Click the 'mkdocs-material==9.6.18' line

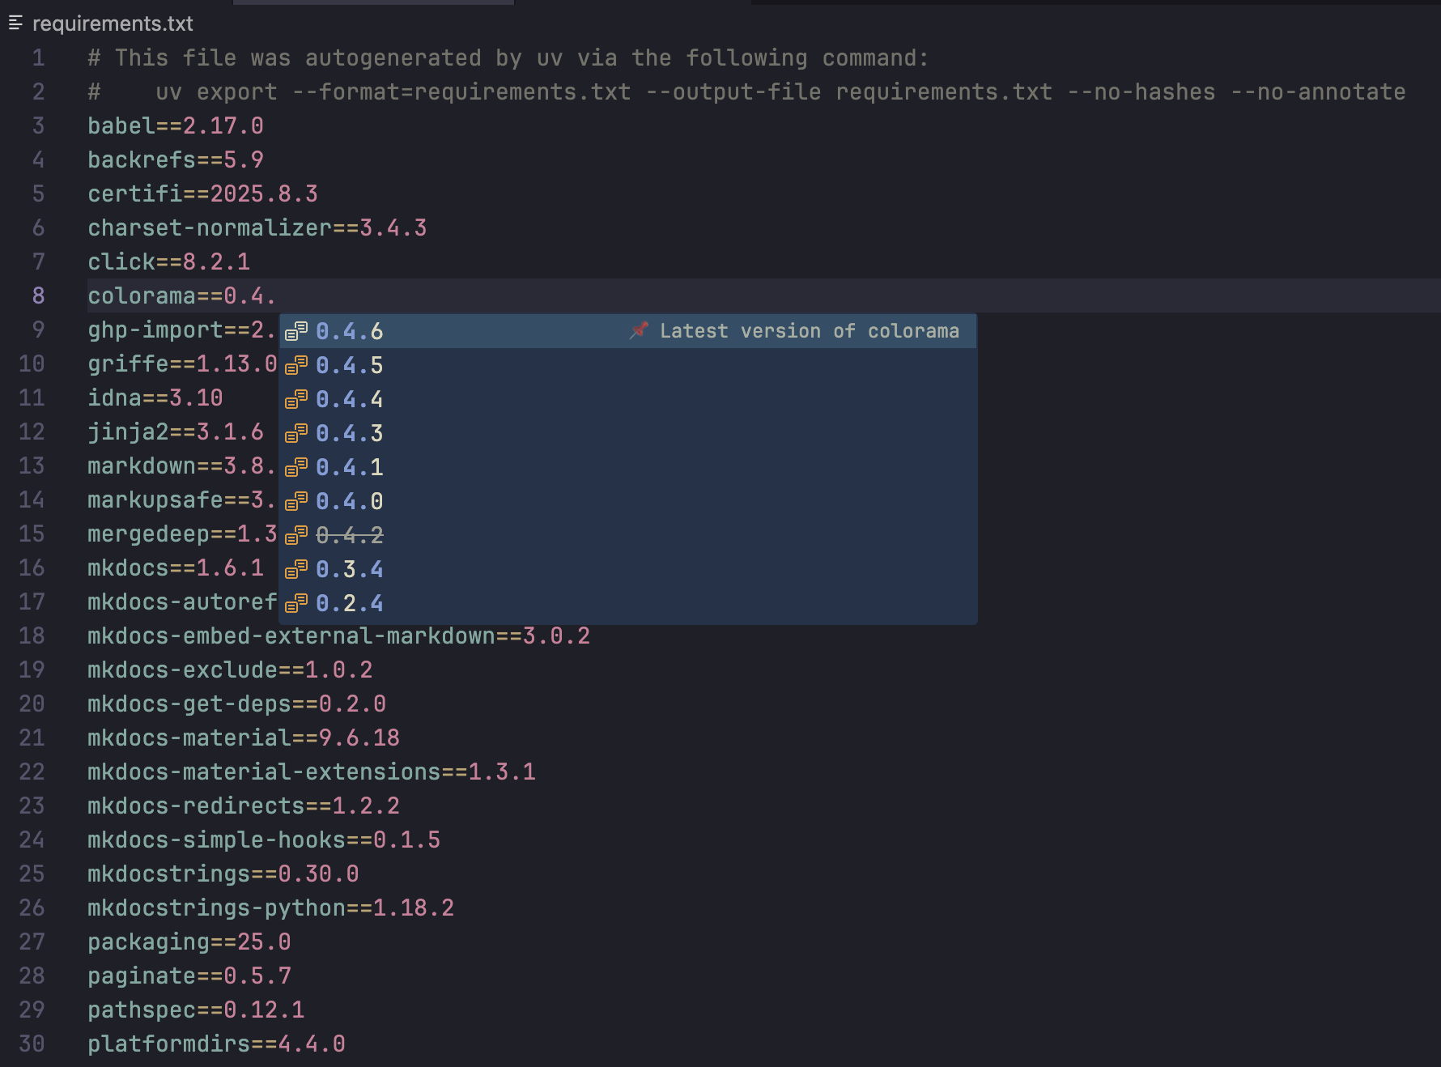[244, 738]
